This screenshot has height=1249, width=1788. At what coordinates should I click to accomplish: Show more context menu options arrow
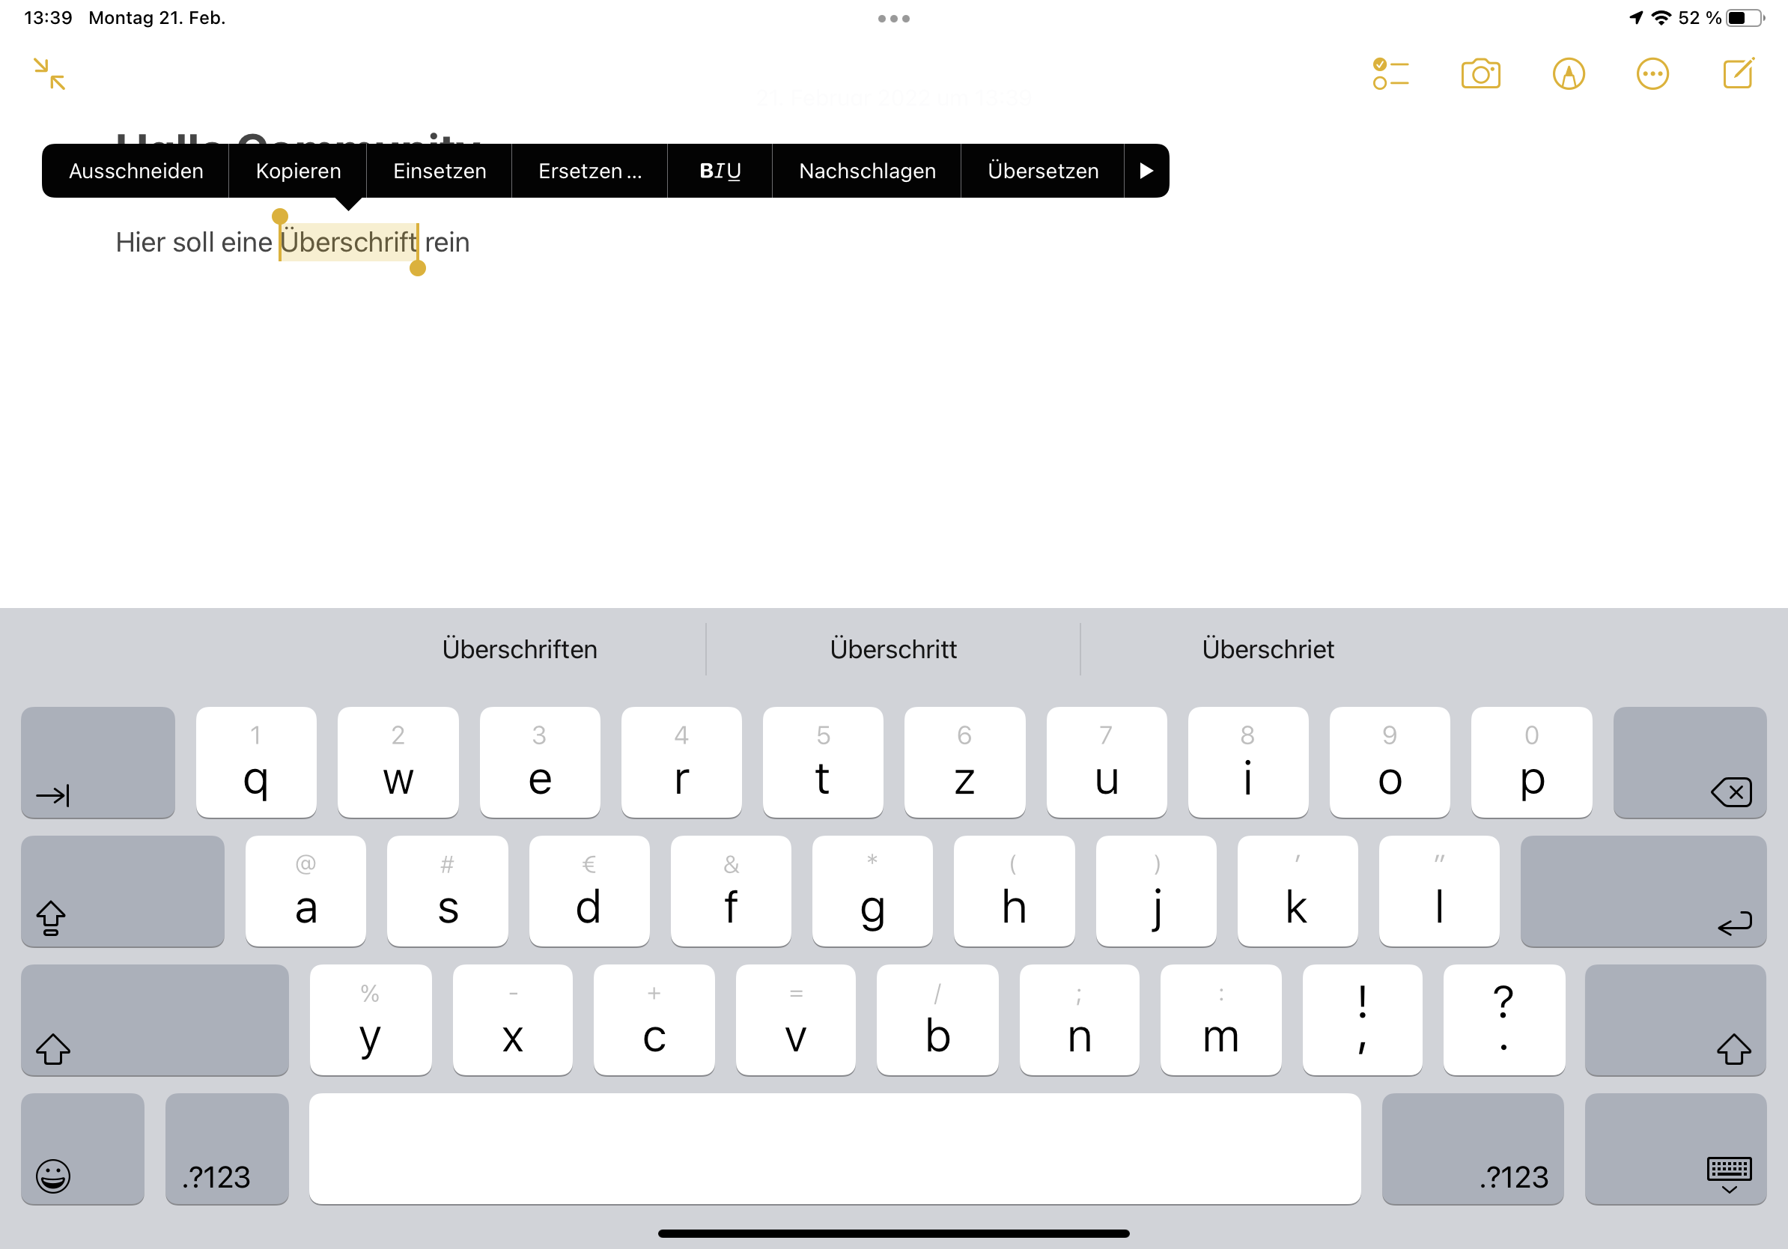point(1146,171)
